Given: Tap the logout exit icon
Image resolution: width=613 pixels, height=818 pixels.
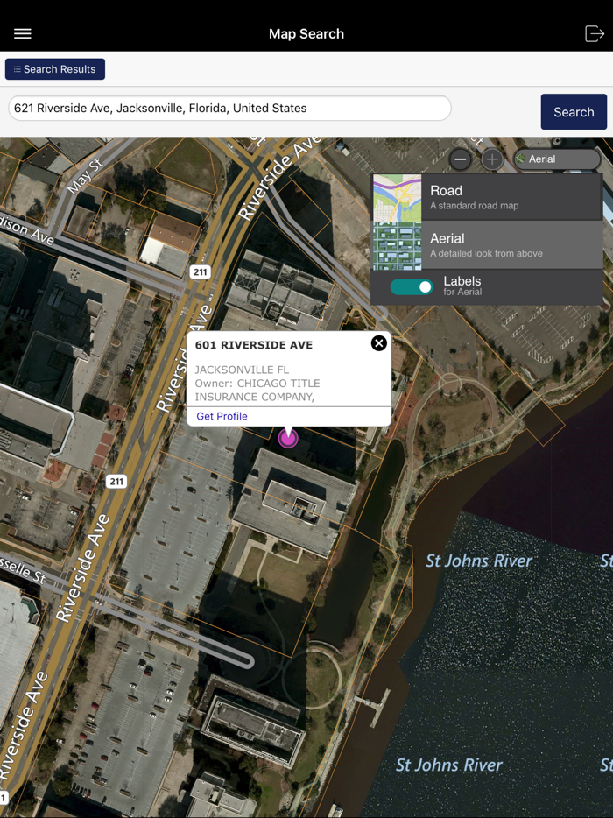Looking at the screenshot, I should pyautogui.click(x=594, y=33).
